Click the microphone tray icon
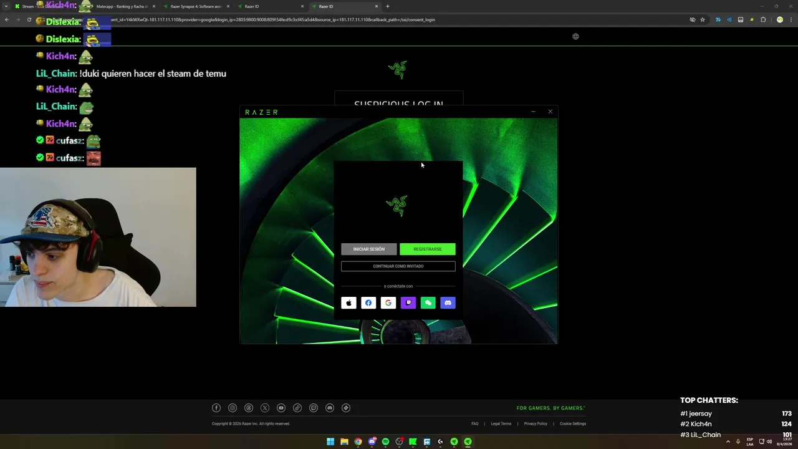This screenshot has height=449, width=798. [738, 442]
